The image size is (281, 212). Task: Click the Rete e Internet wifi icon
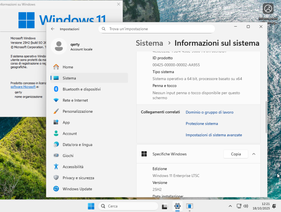point(56,100)
